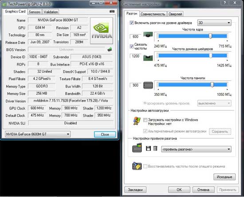Image resolution: width=244 pixels, height=197 pixels.
Task: Click the memory clock value field 900
Action: coord(135,85)
